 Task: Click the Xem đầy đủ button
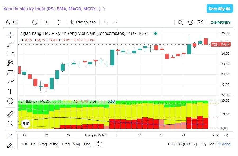tap(219, 9)
